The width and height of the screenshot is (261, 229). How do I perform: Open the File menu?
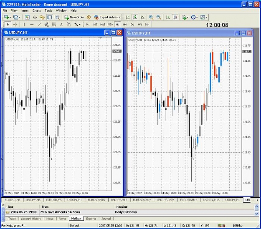tap(5, 11)
